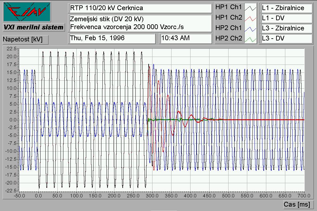Click the EIMV logo
317x211 pixels.
[27, 12]
